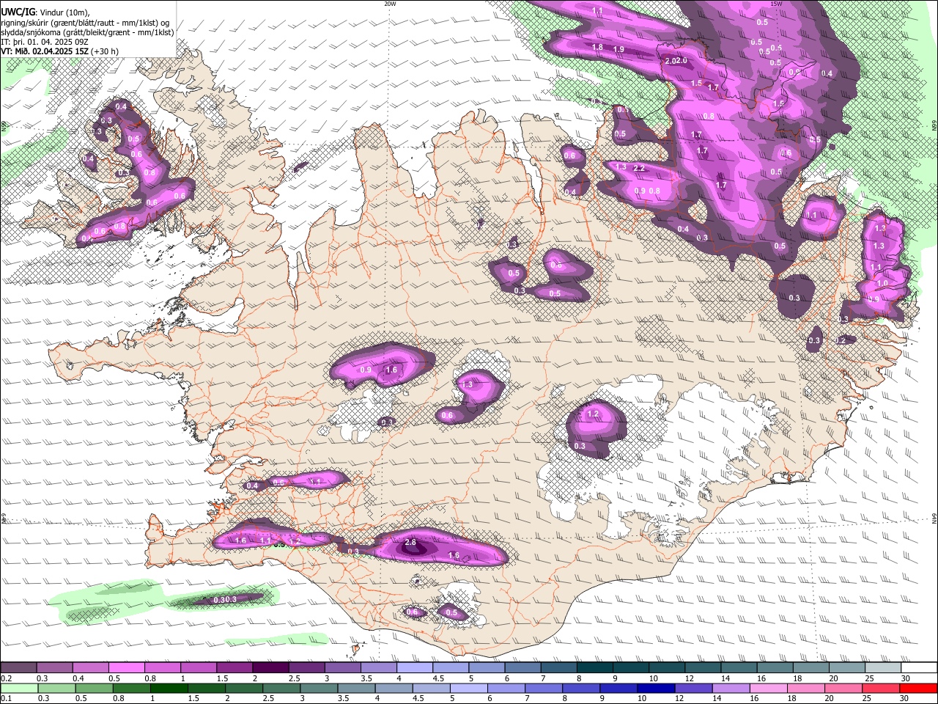This screenshot has width=938, height=704.
Task: Click the '2.2' snowfall value in the north
Action: coord(638,169)
